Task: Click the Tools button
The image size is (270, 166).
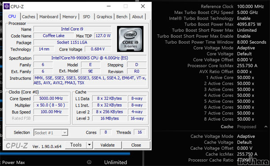Action: point(76,145)
